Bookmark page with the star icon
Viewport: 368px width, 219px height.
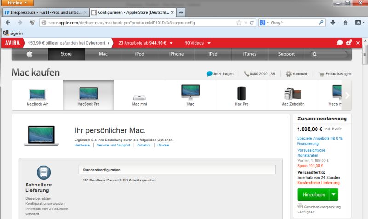click(x=239, y=22)
